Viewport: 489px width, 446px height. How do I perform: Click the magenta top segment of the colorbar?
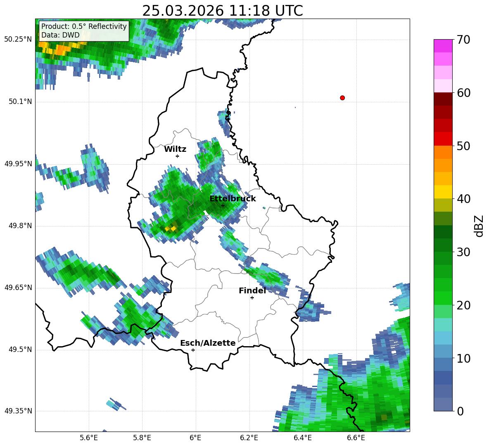pyautogui.click(x=443, y=46)
